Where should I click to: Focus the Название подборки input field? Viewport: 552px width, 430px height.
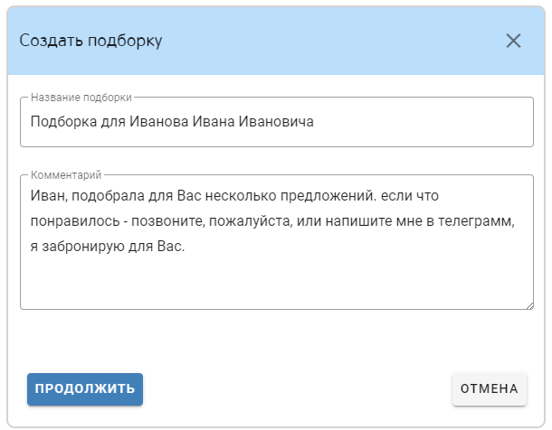tap(407, 122)
